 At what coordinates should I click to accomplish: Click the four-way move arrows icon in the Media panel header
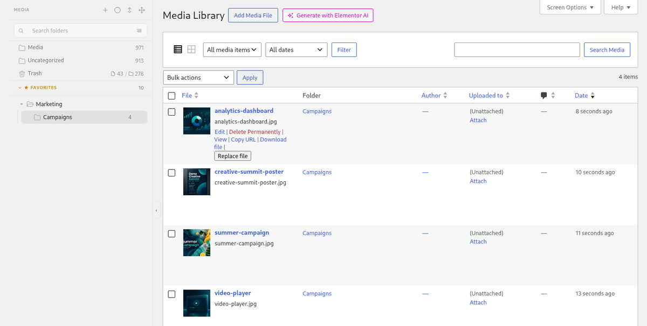coord(142,10)
